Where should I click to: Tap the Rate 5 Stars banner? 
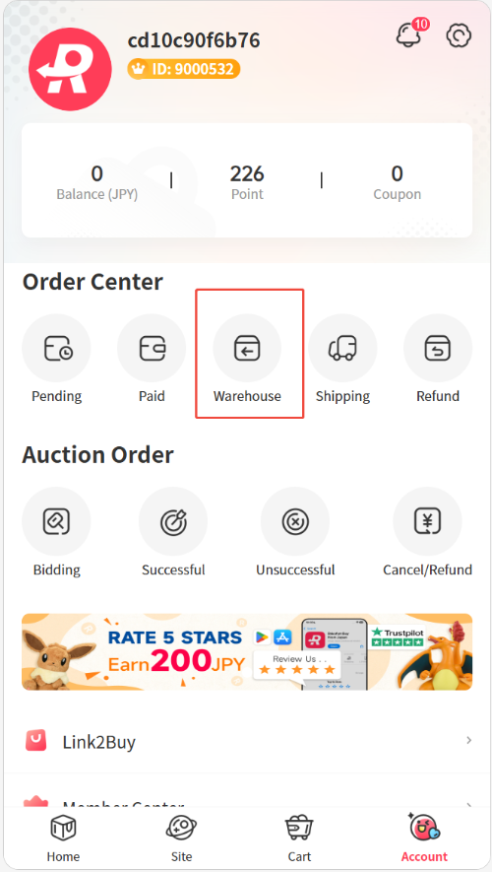tap(247, 651)
